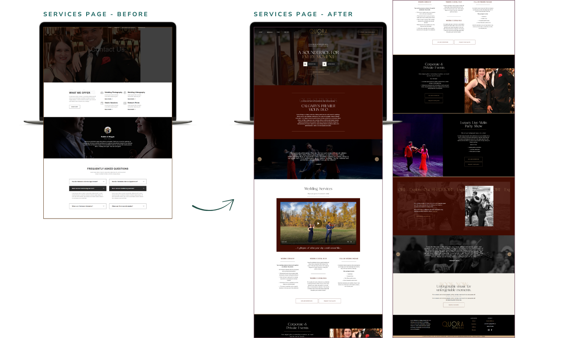This screenshot has width=564, height=338.
Task: Click the Explore Repertoire button
Action: pos(307,301)
